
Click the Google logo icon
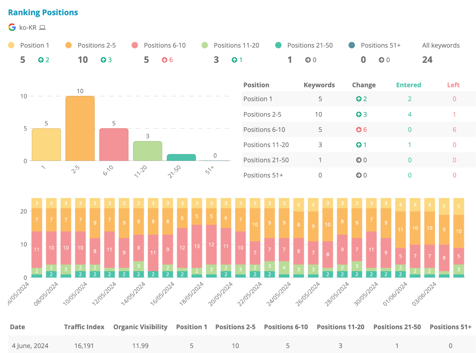click(x=12, y=27)
